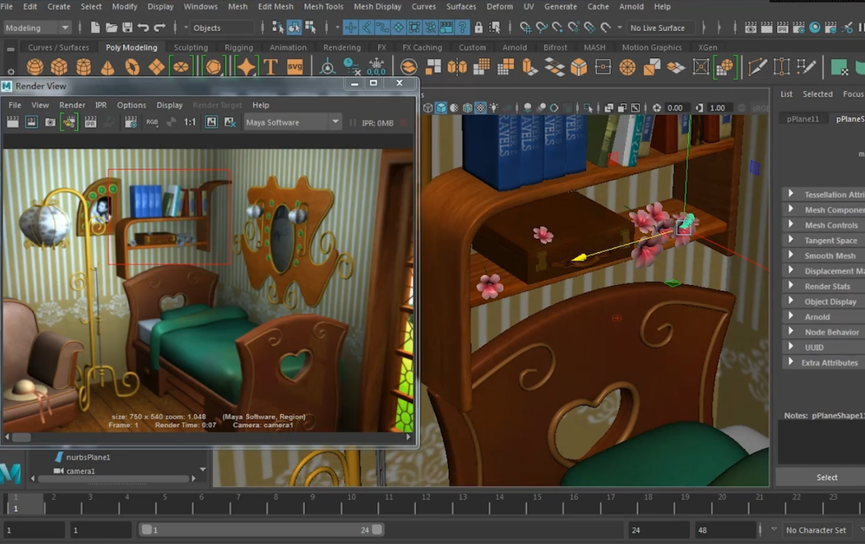Toggle smooth shade all in viewport toolbar

(441, 108)
